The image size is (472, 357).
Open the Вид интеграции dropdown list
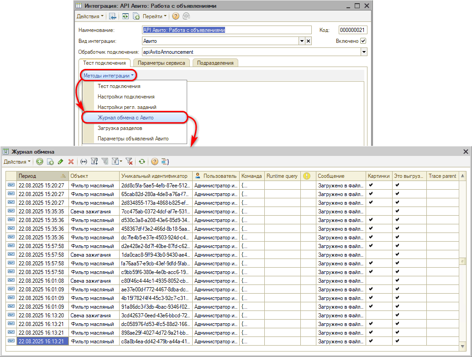pos(302,41)
